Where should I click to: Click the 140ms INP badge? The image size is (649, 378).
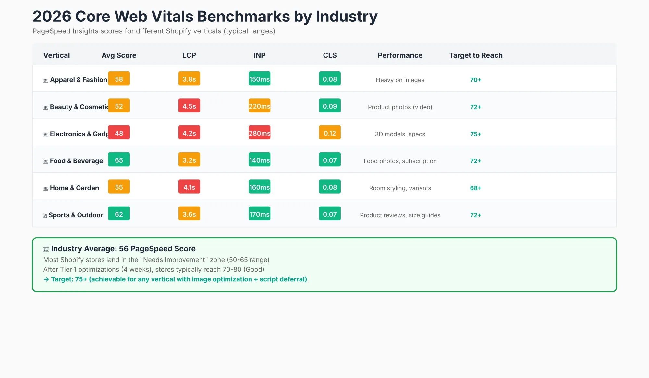click(260, 159)
